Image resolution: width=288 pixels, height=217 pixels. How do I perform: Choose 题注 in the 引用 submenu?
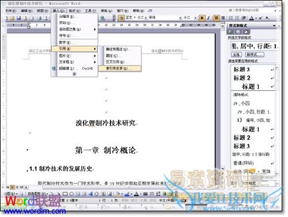(x=120, y=56)
